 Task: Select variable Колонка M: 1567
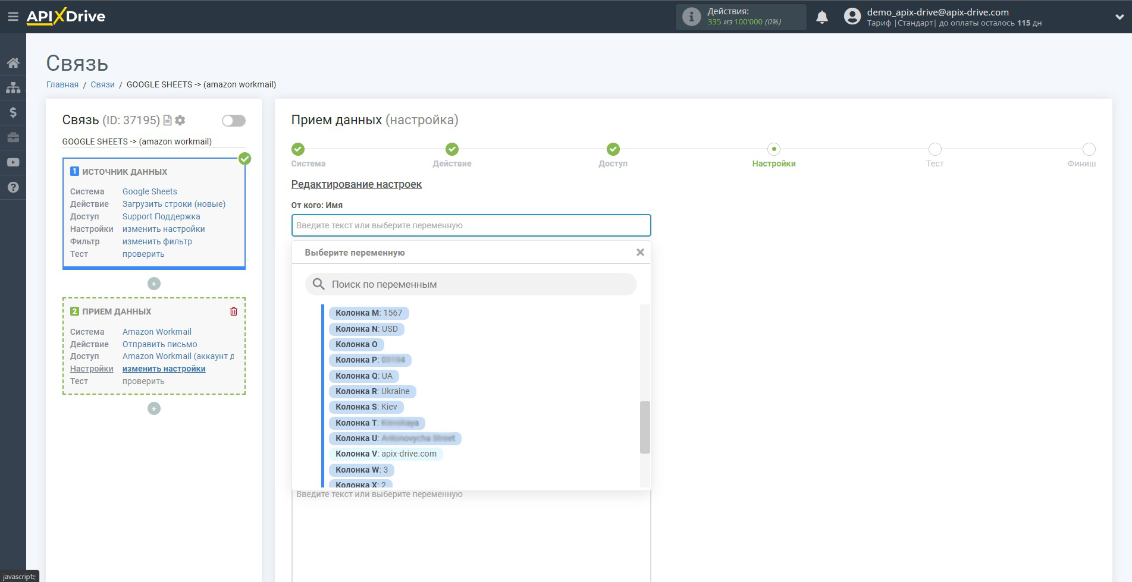pos(369,313)
